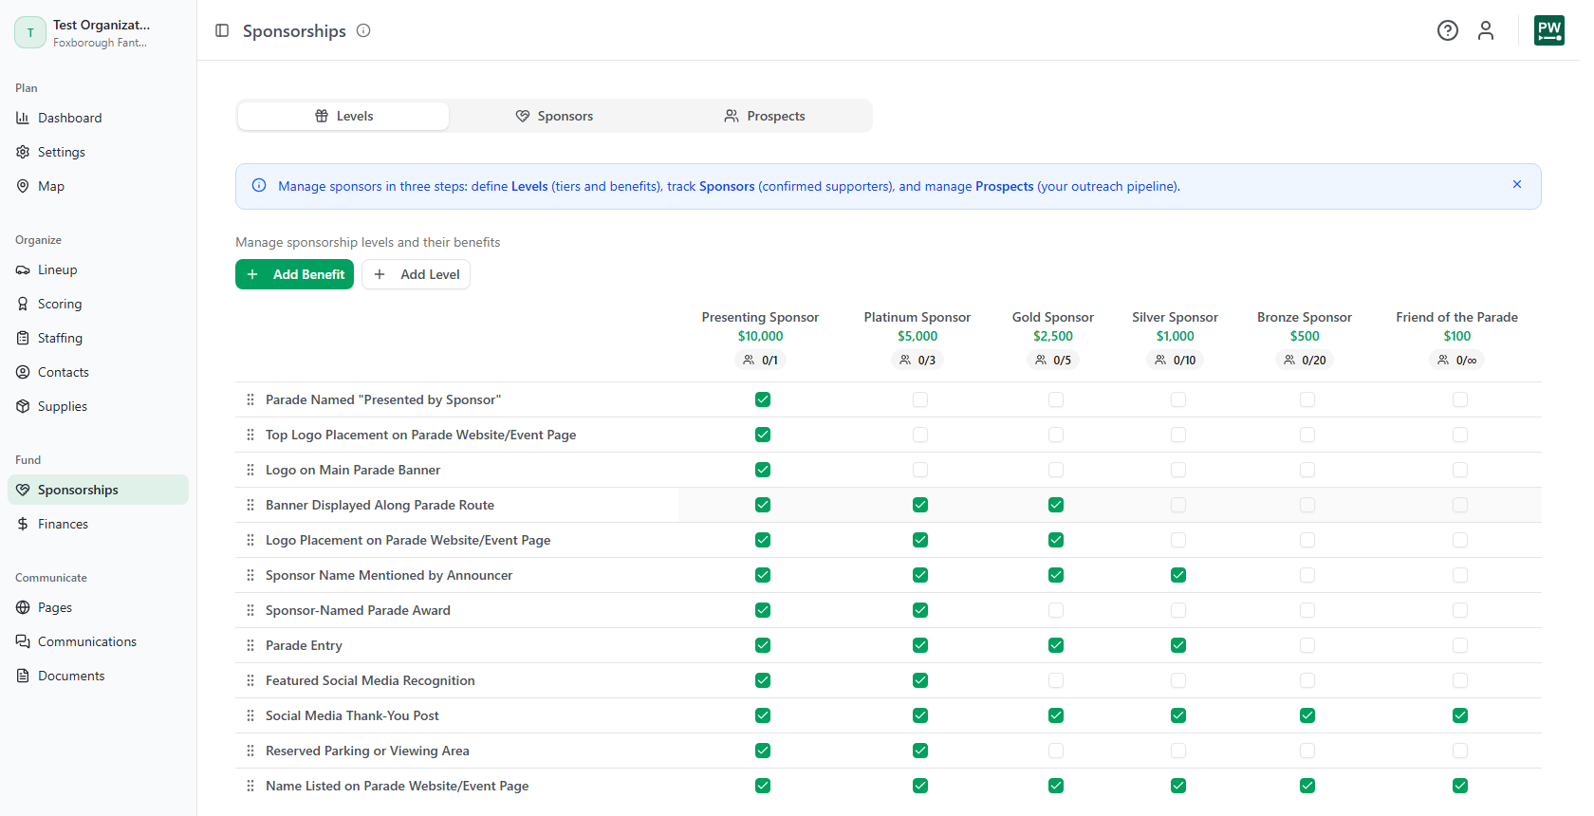Check Bronze Sponsor for Parade Entry
The height and width of the screenshot is (816, 1594).
[1307, 645]
